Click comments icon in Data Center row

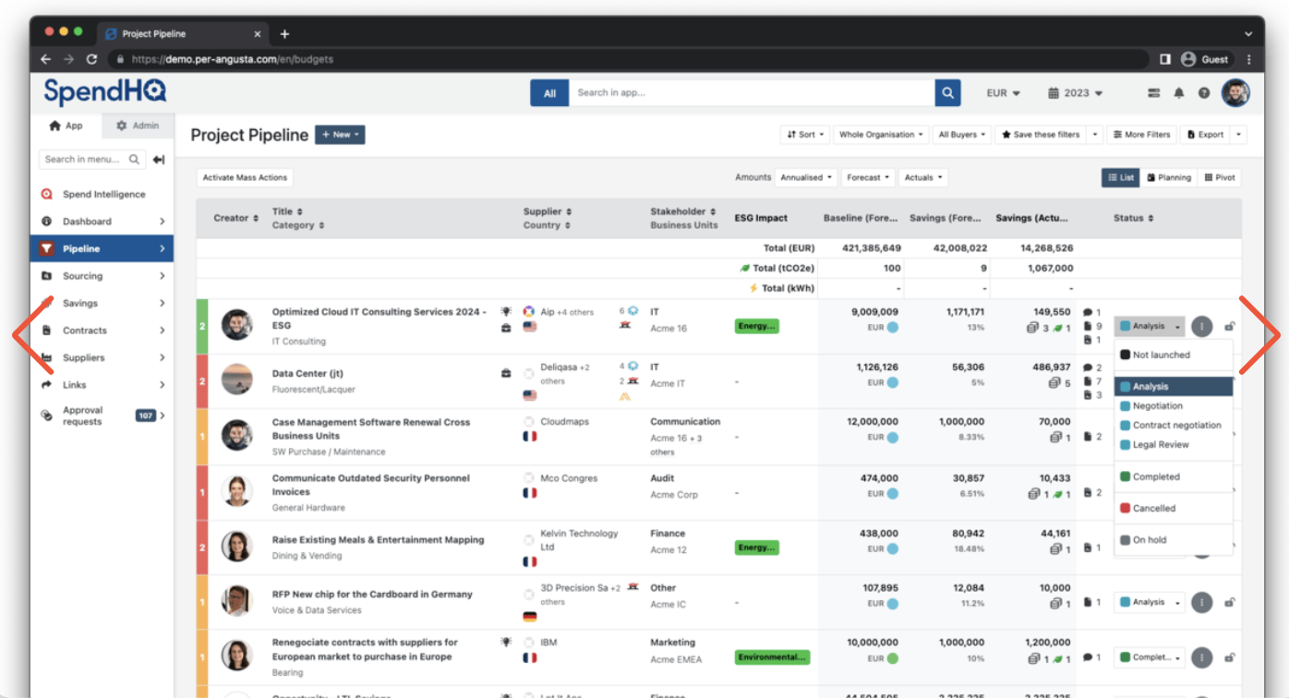tap(1088, 367)
